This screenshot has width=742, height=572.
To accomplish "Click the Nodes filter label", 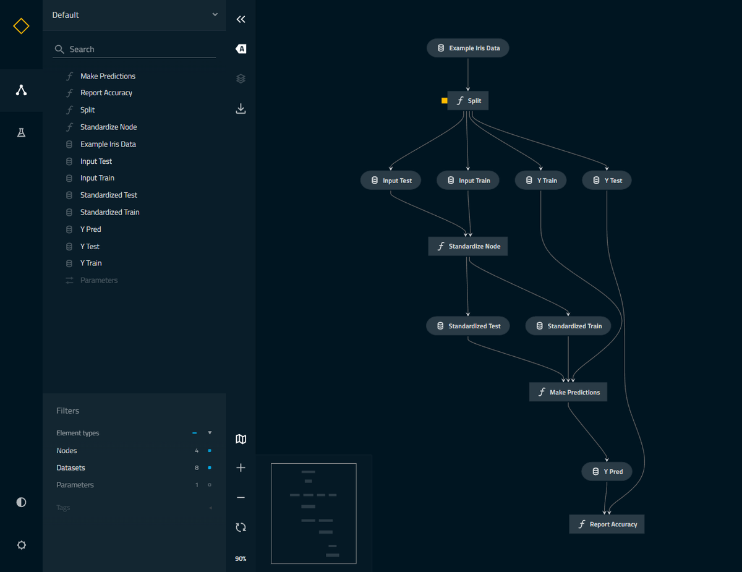I will (67, 451).
